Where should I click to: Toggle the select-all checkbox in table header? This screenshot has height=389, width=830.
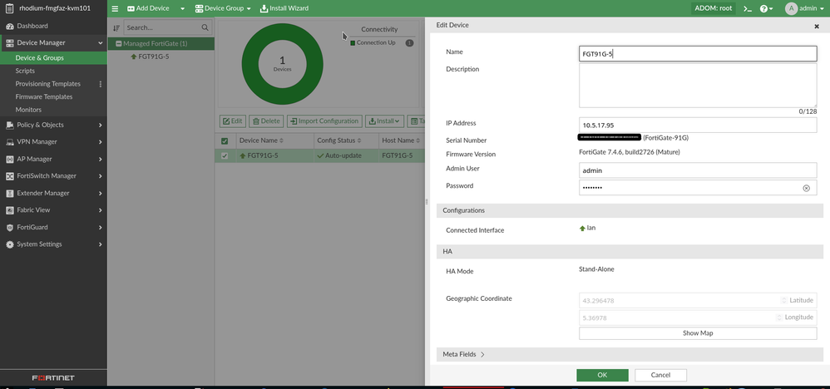[225, 140]
